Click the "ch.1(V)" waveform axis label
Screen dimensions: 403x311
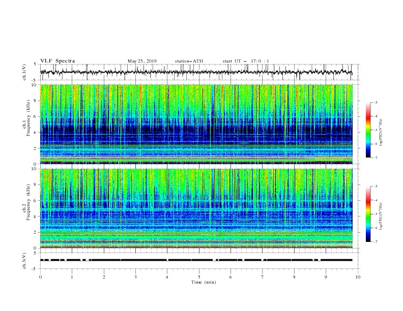click(x=24, y=72)
